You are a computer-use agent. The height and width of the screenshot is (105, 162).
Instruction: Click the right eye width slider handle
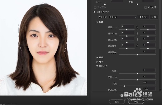click(x=148, y=42)
